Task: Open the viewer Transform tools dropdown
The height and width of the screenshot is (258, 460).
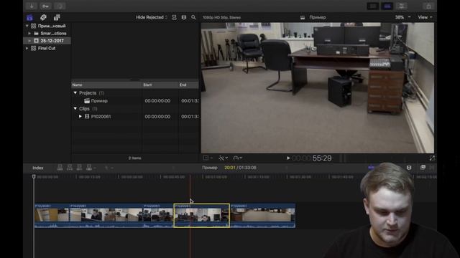Action: tap(208, 158)
